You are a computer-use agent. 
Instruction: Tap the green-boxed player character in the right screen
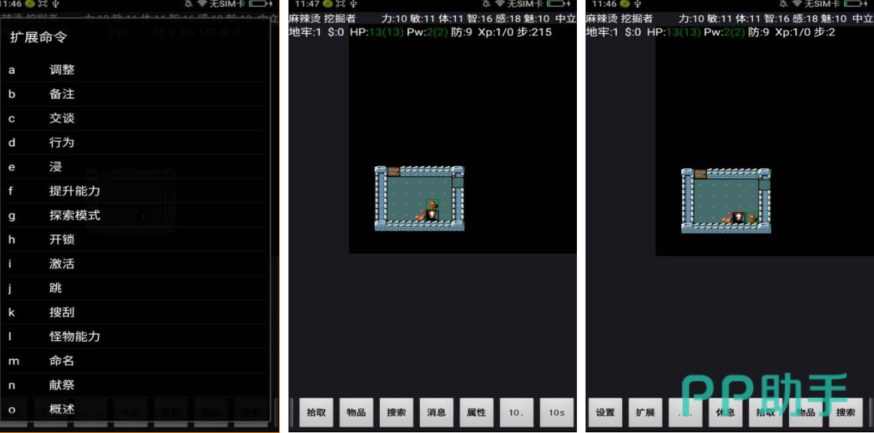coord(752,217)
